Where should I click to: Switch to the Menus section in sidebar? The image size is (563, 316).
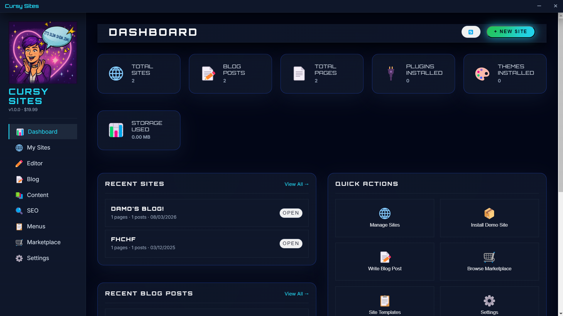[36, 227]
